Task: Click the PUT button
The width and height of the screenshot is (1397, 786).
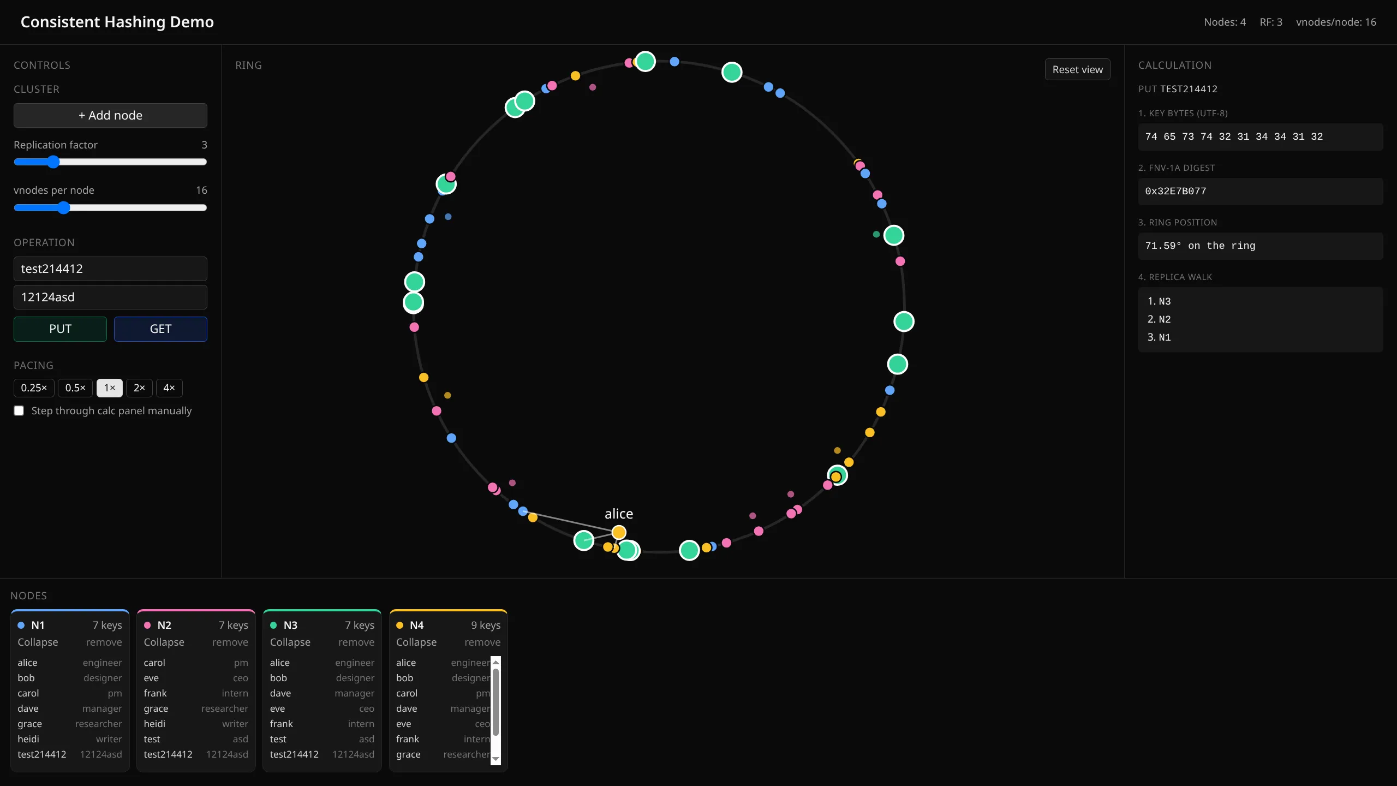Action: (60, 329)
